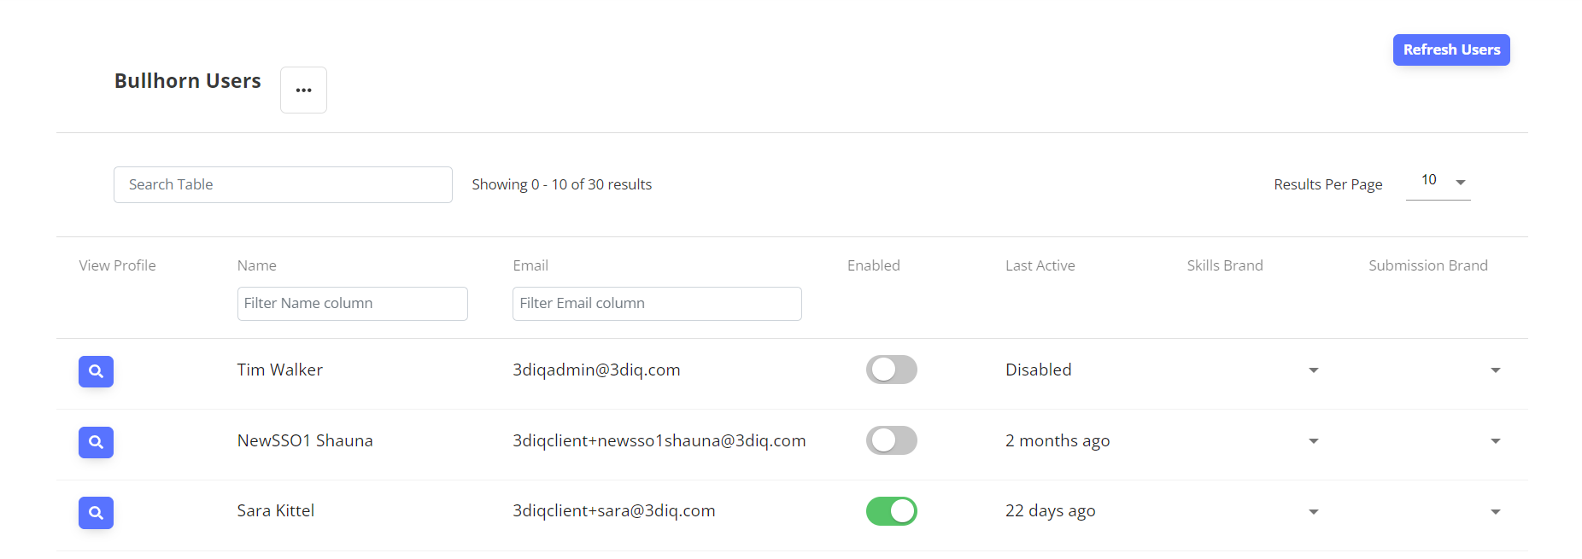Expand Sara Kittel's Submission Brand dropdown

(x=1496, y=512)
